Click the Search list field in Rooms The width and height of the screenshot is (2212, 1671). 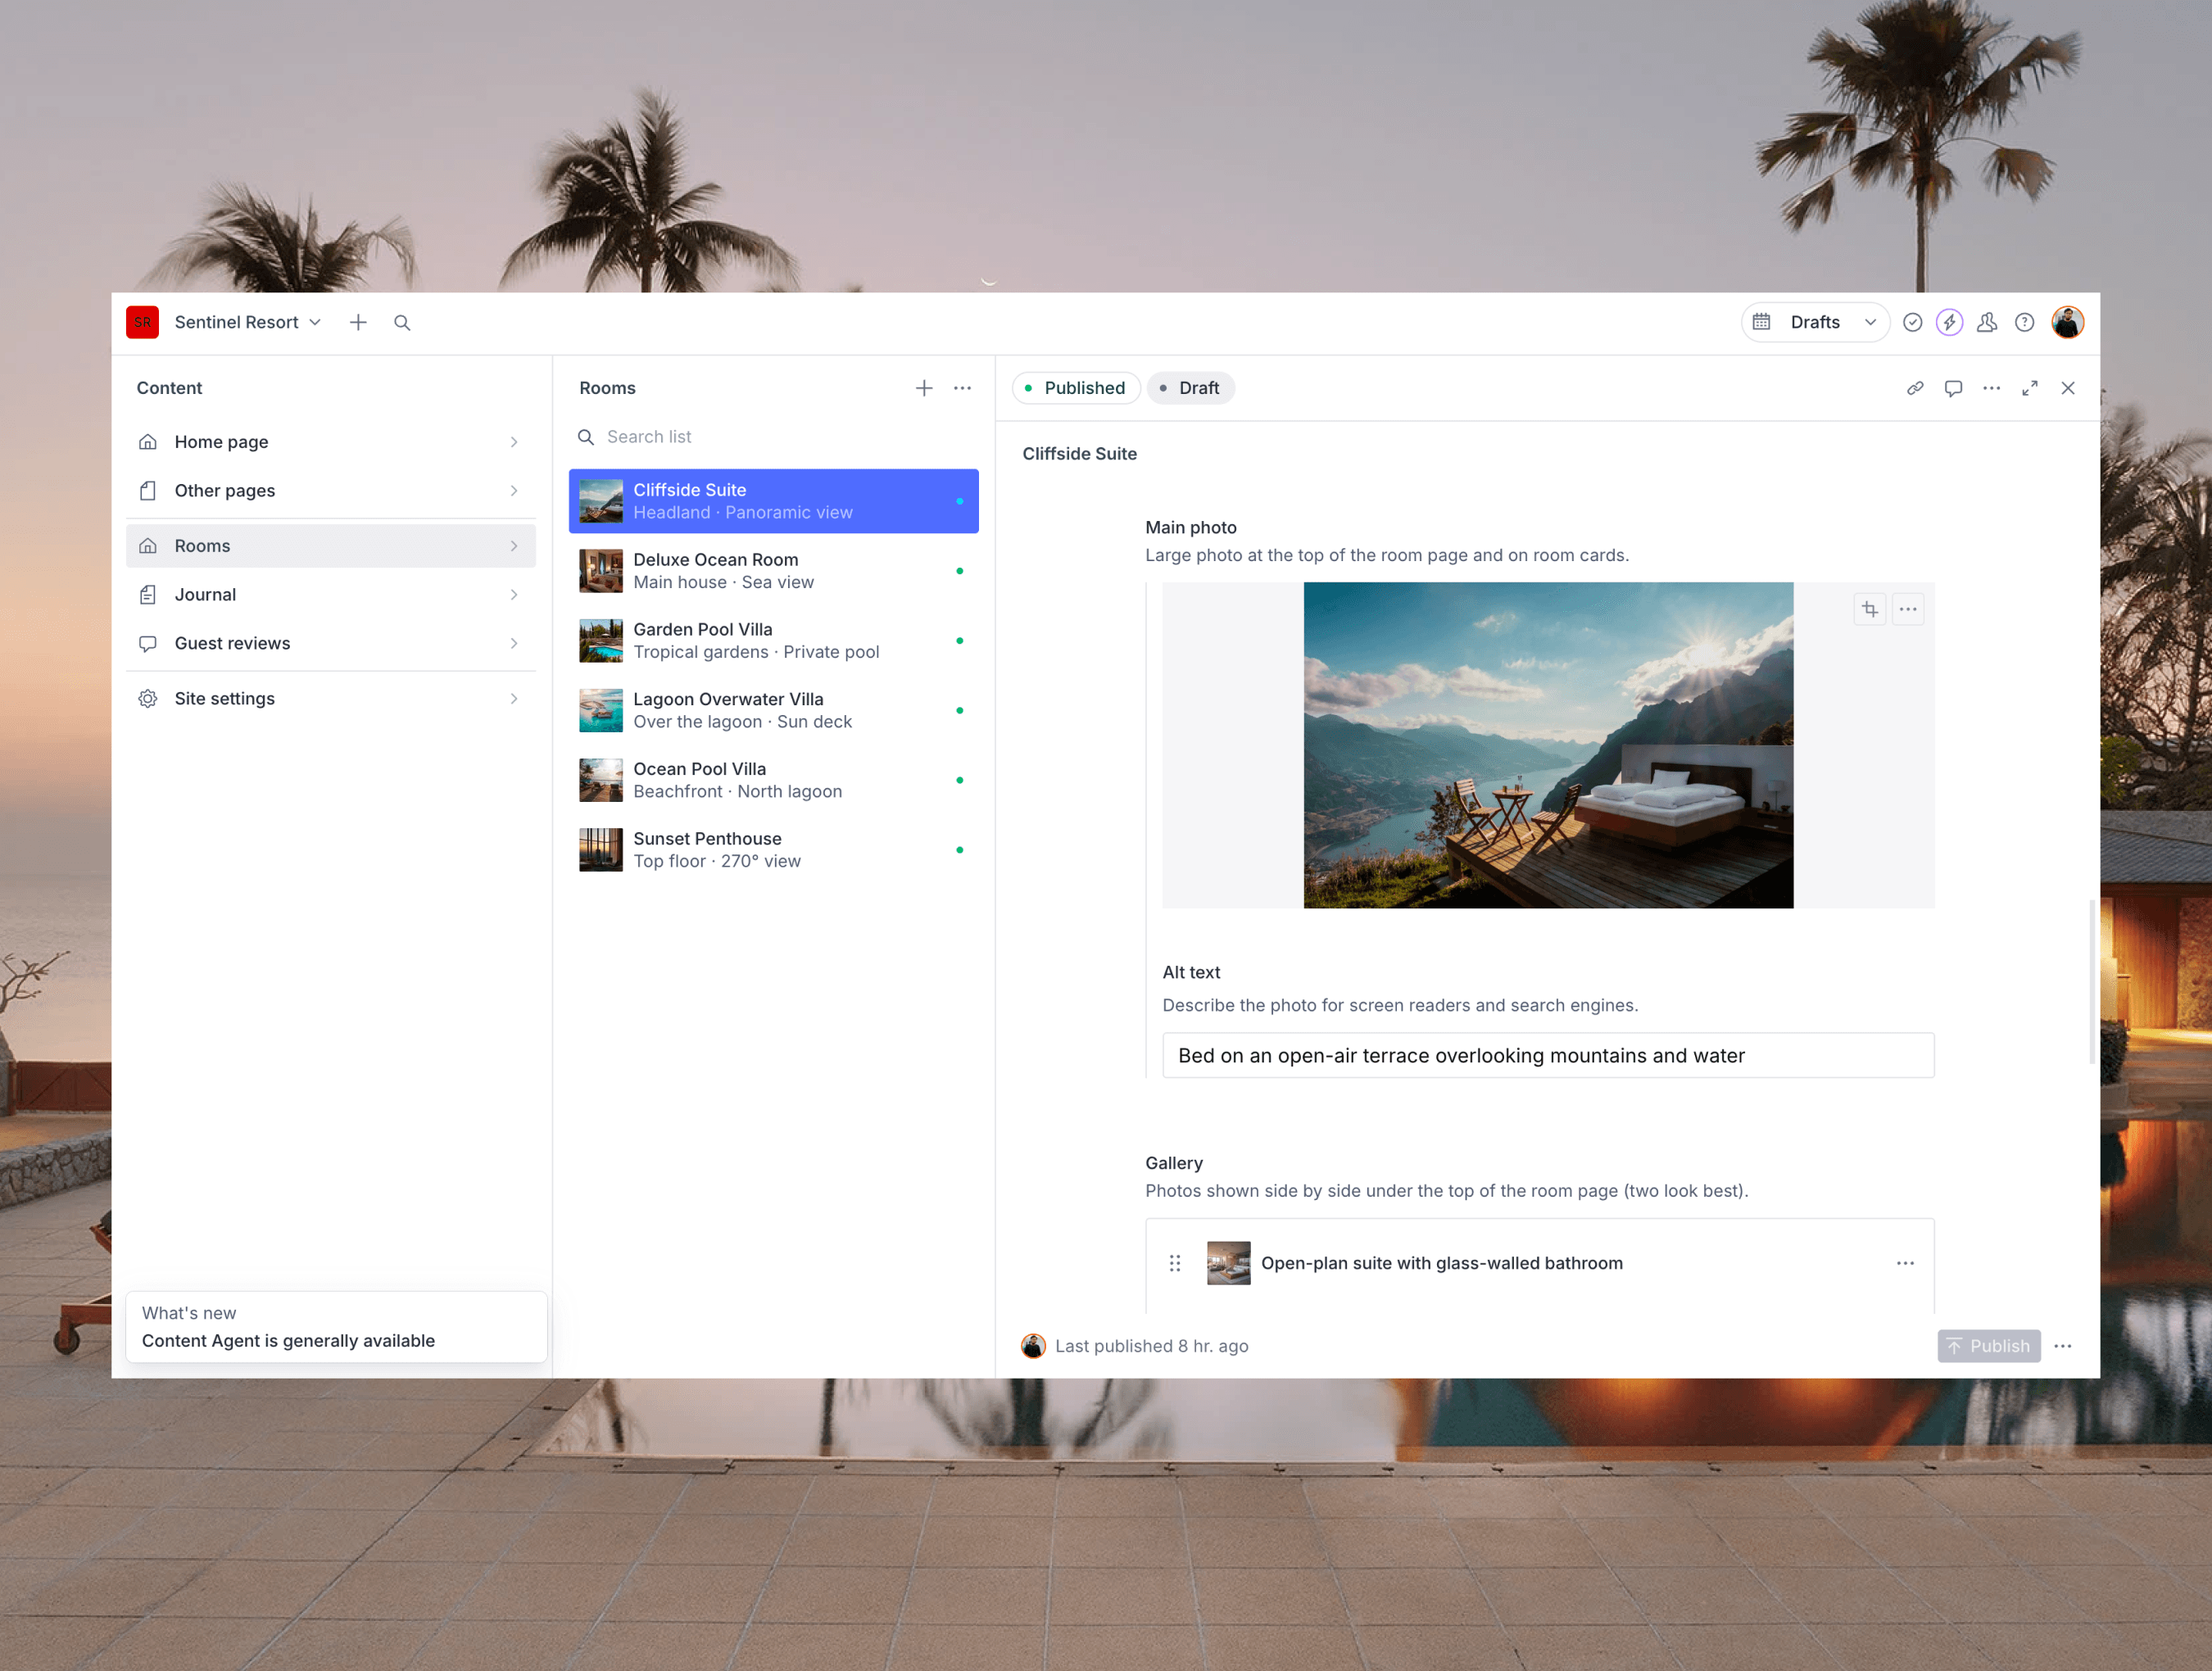point(773,437)
